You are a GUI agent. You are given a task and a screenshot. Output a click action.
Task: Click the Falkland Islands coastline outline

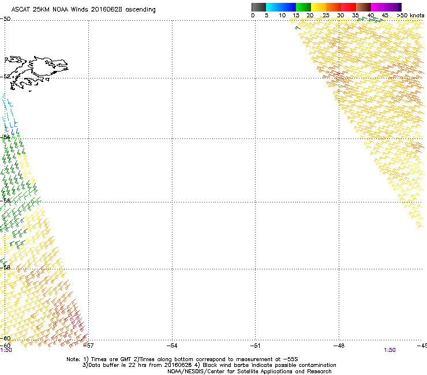click(x=36, y=73)
